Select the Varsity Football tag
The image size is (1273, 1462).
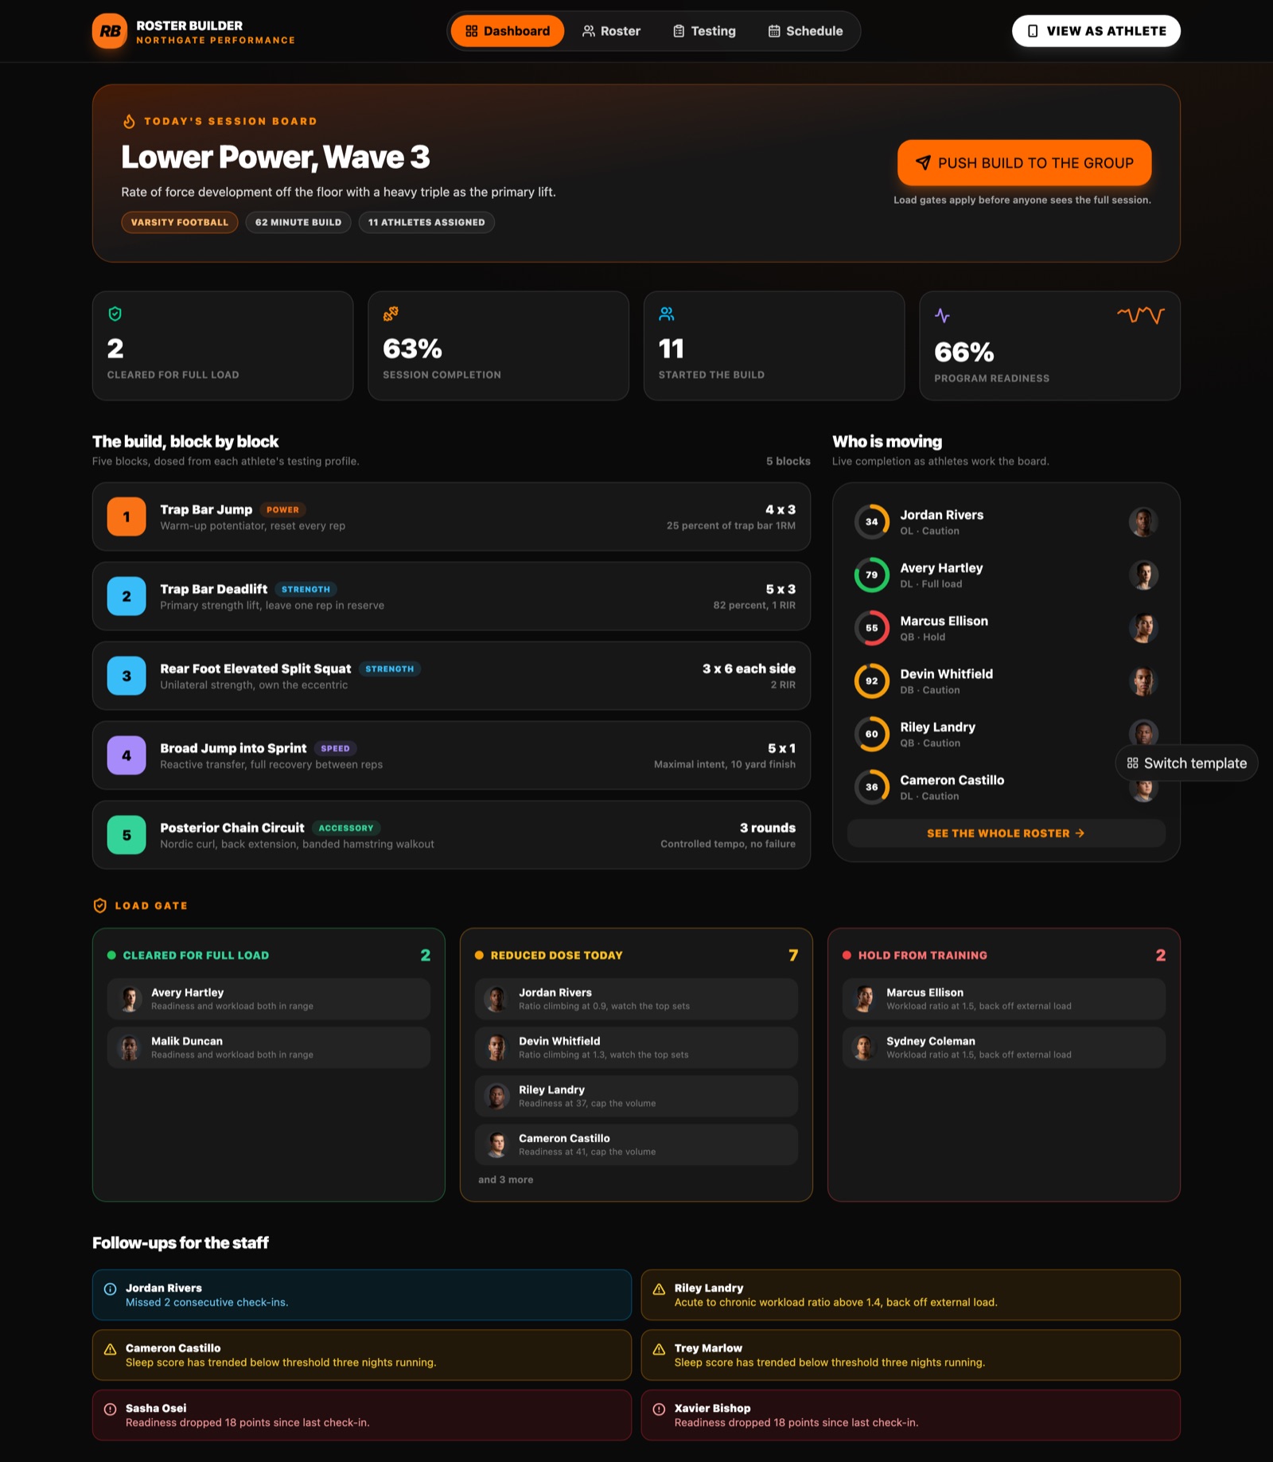[179, 222]
